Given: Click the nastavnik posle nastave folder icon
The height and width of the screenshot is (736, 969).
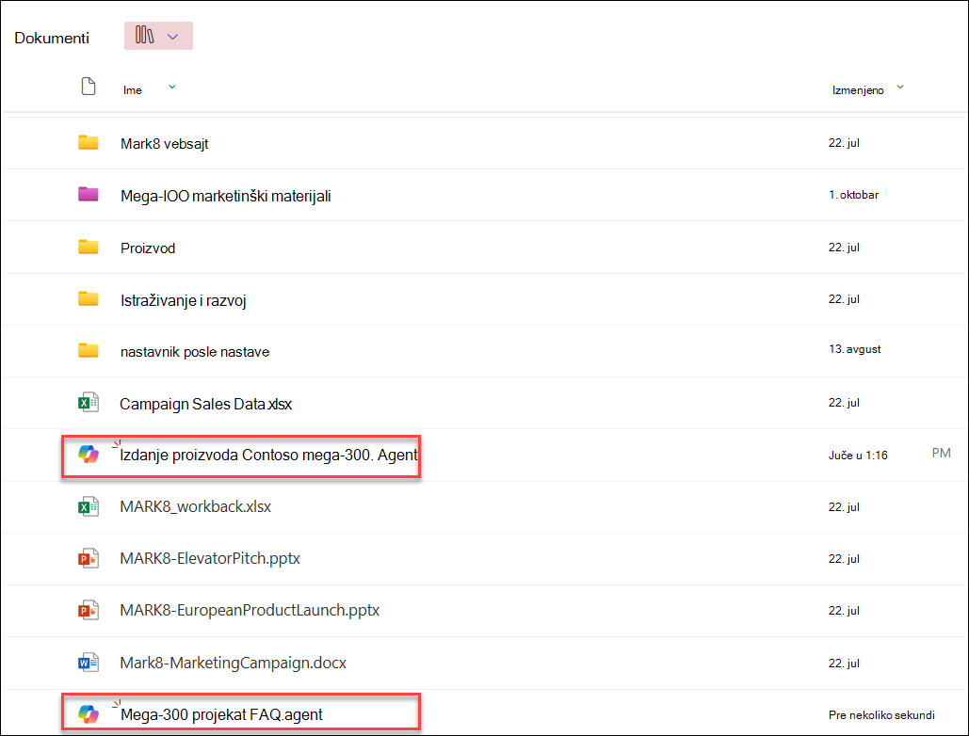Looking at the screenshot, I should (89, 351).
